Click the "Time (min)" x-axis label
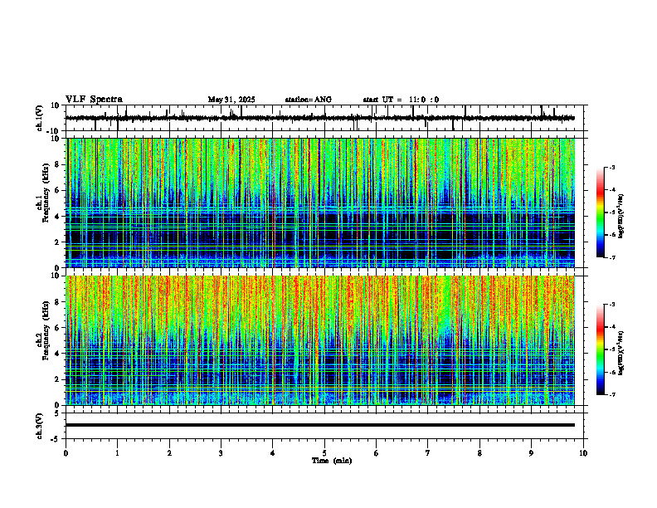 (x=332, y=460)
